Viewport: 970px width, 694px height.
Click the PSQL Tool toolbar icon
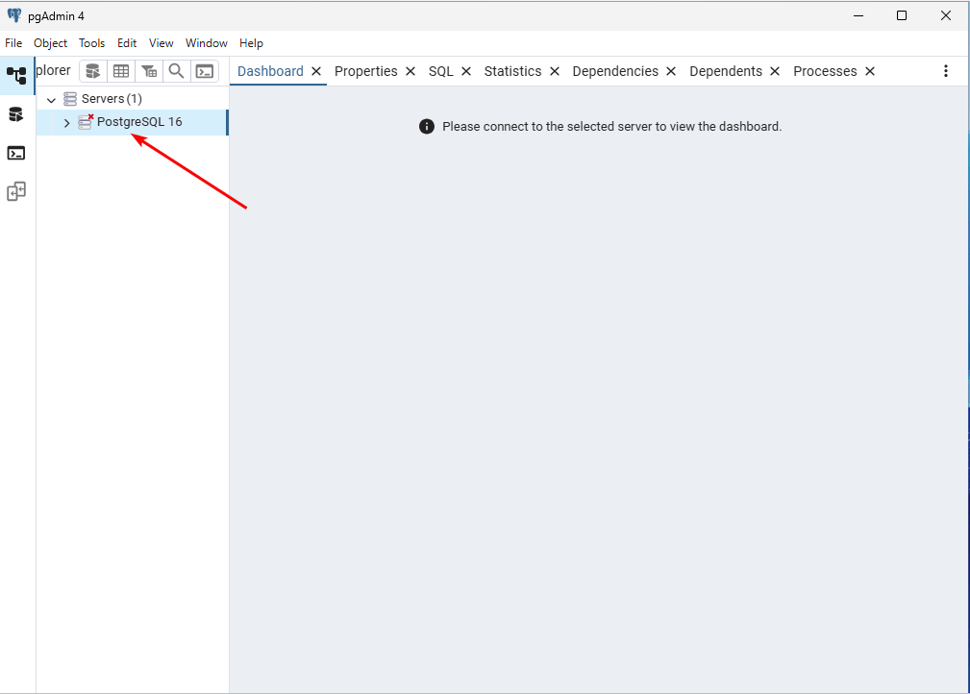pyautogui.click(x=205, y=71)
